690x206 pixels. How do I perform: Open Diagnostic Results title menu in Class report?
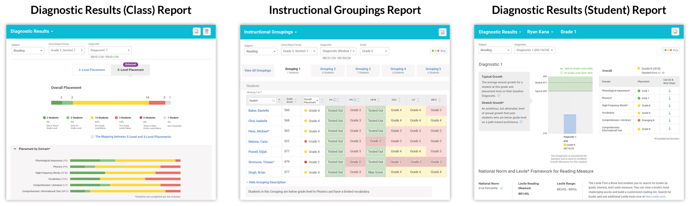click(32, 31)
